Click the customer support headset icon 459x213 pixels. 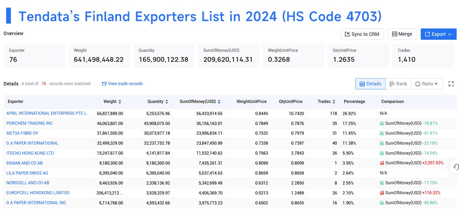[x=456, y=167]
